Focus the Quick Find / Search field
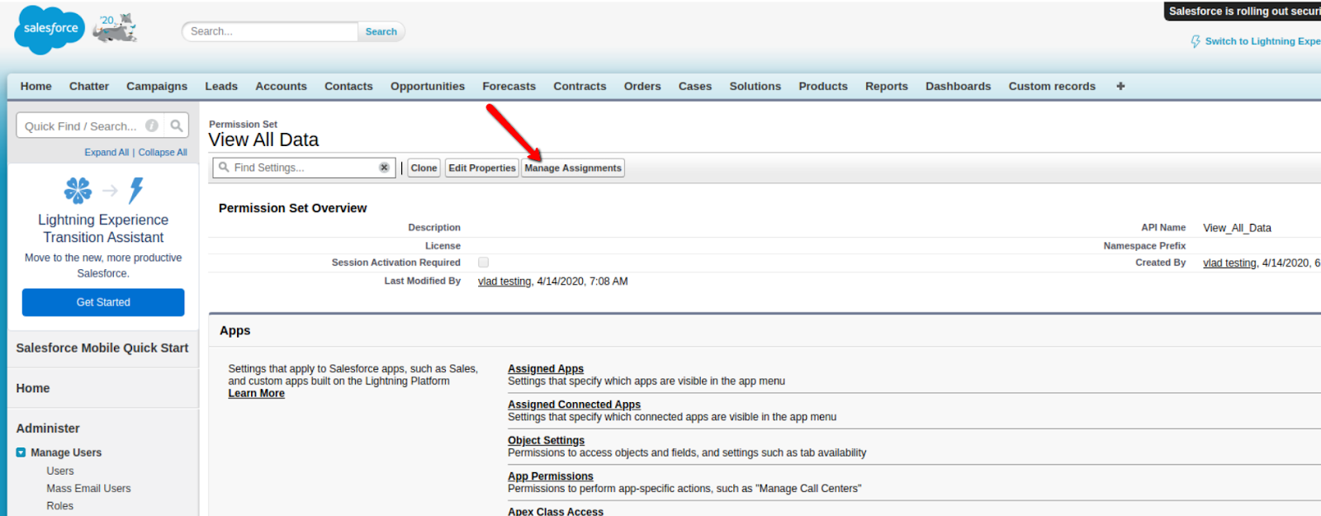 (x=89, y=125)
